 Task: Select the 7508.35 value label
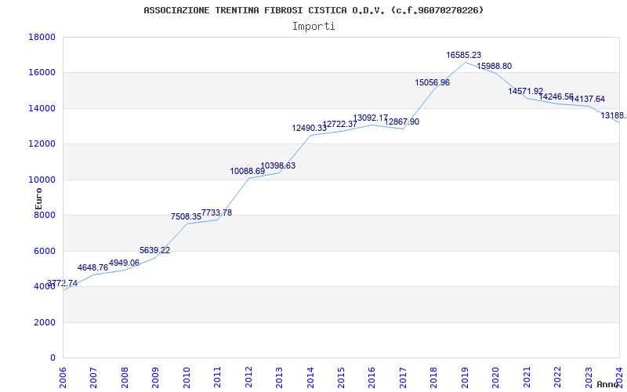tap(186, 216)
